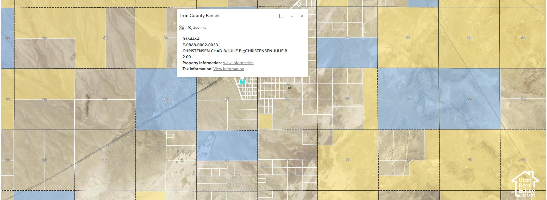
Task: Close the Iron County Parcels popup
Action: [x=302, y=16]
